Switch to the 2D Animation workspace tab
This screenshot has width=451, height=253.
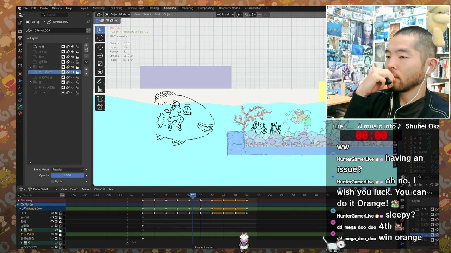pos(253,8)
